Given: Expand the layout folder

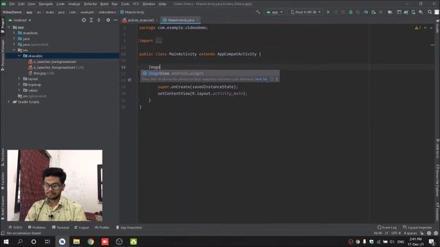Looking at the screenshot, I should tap(19, 79).
